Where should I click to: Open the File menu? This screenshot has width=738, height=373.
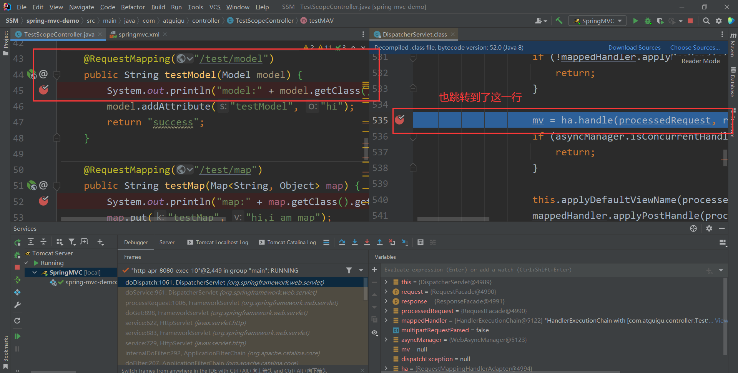coord(22,7)
